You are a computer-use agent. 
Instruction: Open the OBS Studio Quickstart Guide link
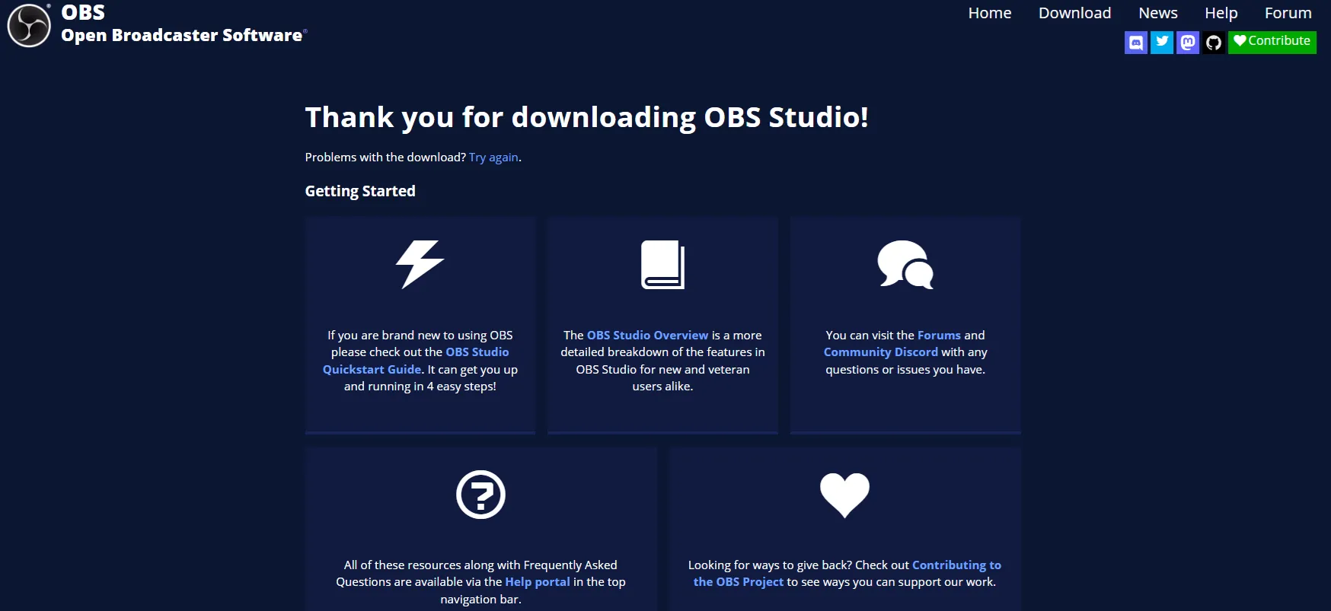pyautogui.click(x=416, y=361)
